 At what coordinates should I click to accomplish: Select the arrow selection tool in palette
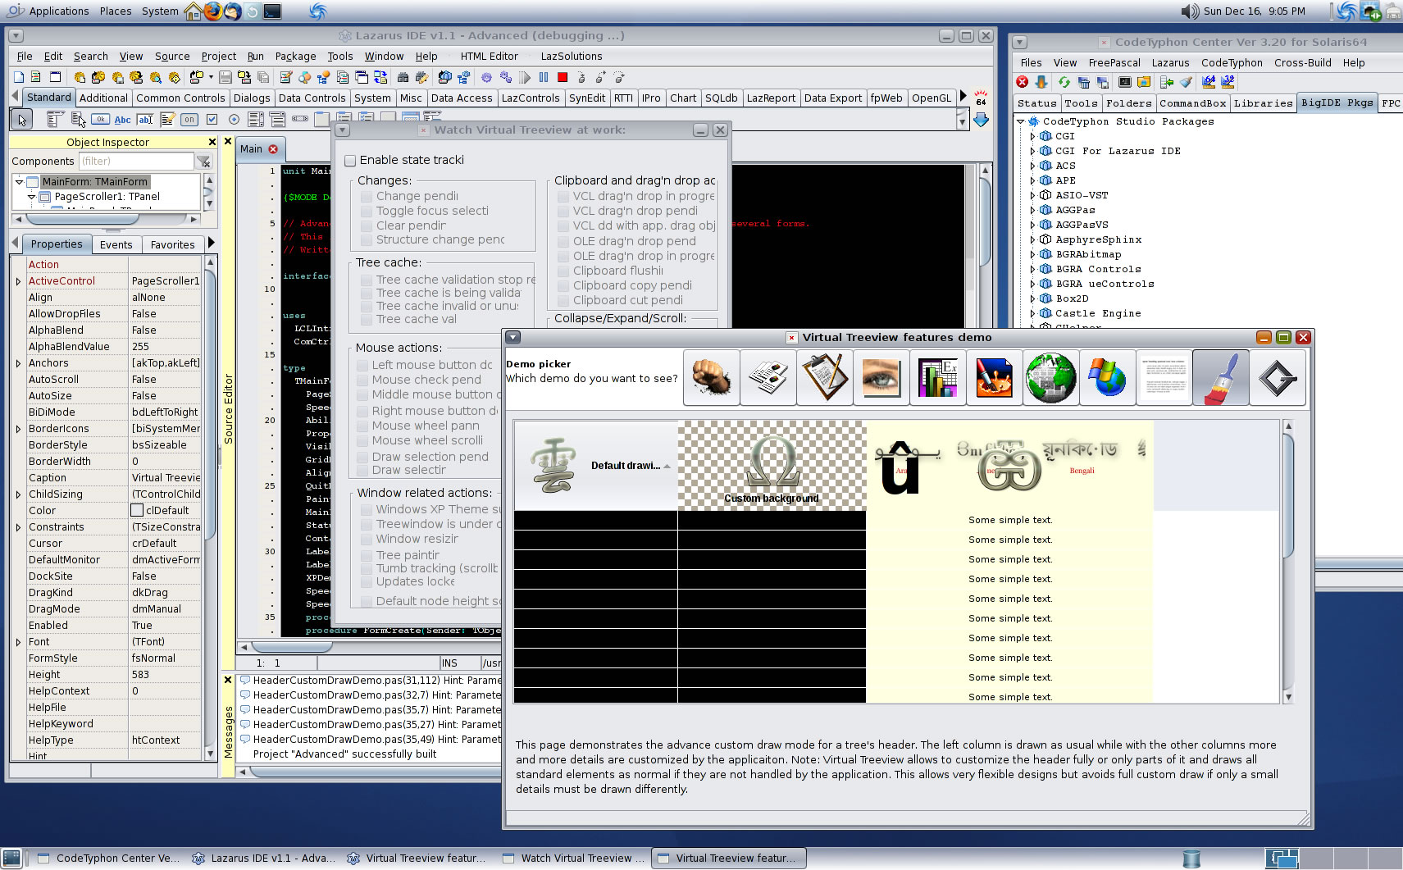pos(22,120)
